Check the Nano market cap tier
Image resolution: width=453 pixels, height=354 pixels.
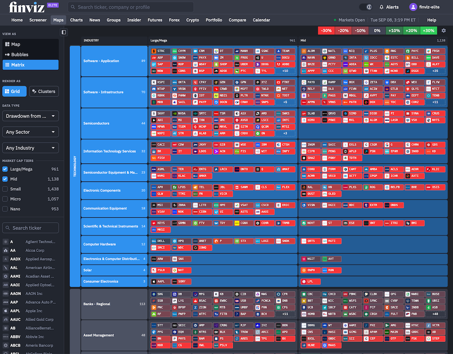coord(5,209)
